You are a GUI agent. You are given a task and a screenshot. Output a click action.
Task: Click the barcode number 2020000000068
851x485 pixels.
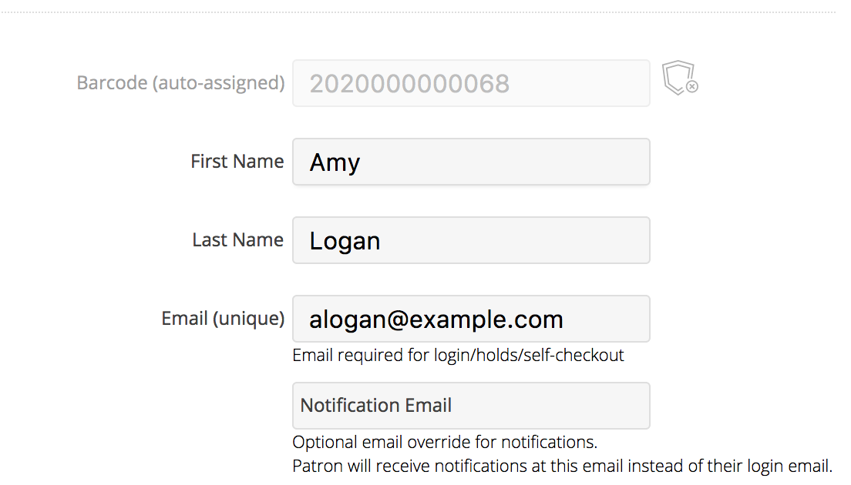point(409,83)
